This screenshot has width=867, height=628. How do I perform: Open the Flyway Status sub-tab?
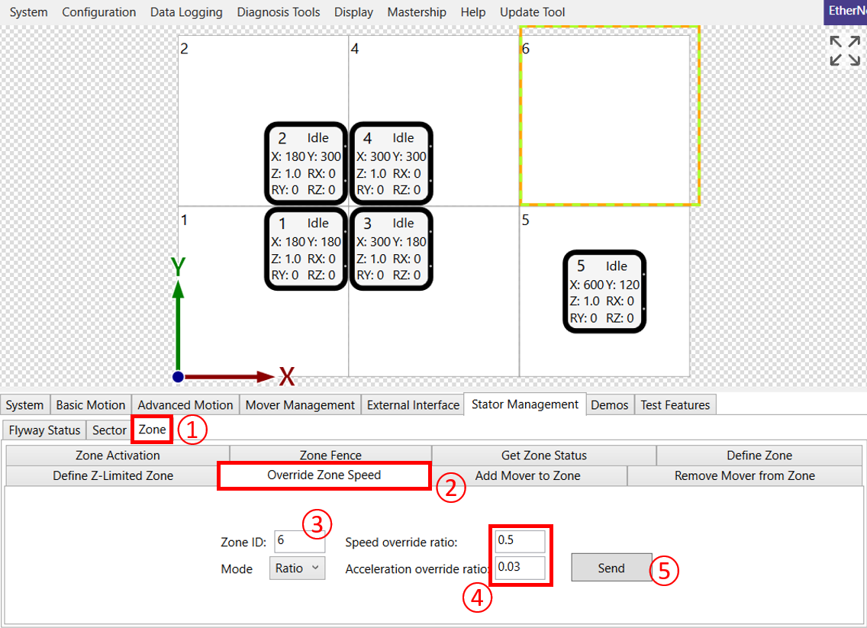(44, 430)
